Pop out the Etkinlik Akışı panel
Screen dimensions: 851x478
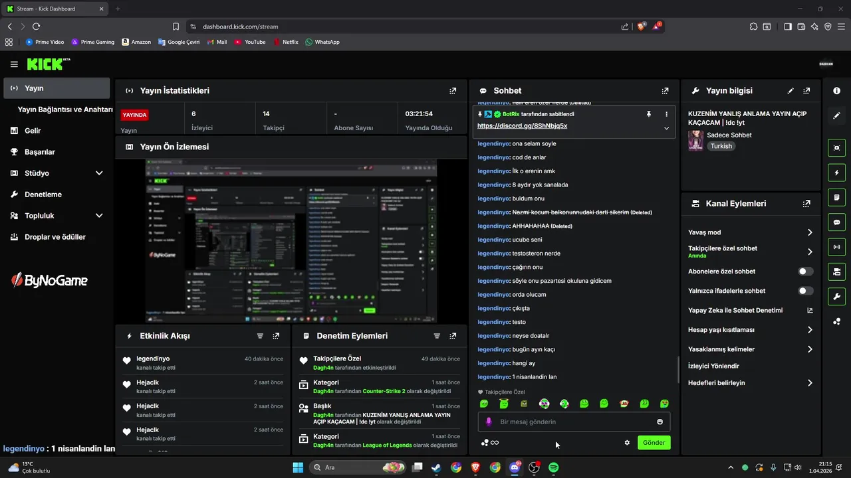[x=276, y=336]
